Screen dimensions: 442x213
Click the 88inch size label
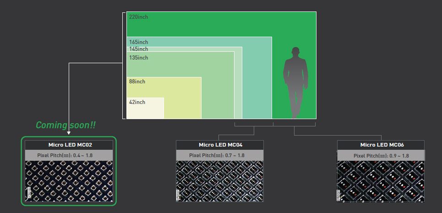point(137,82)
